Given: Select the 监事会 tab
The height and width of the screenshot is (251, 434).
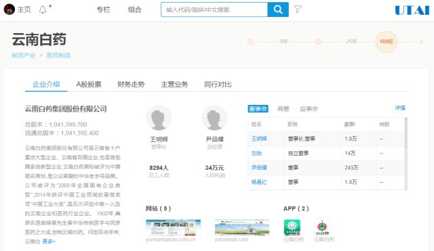Looking at the screenshot, I should [309, 109].
